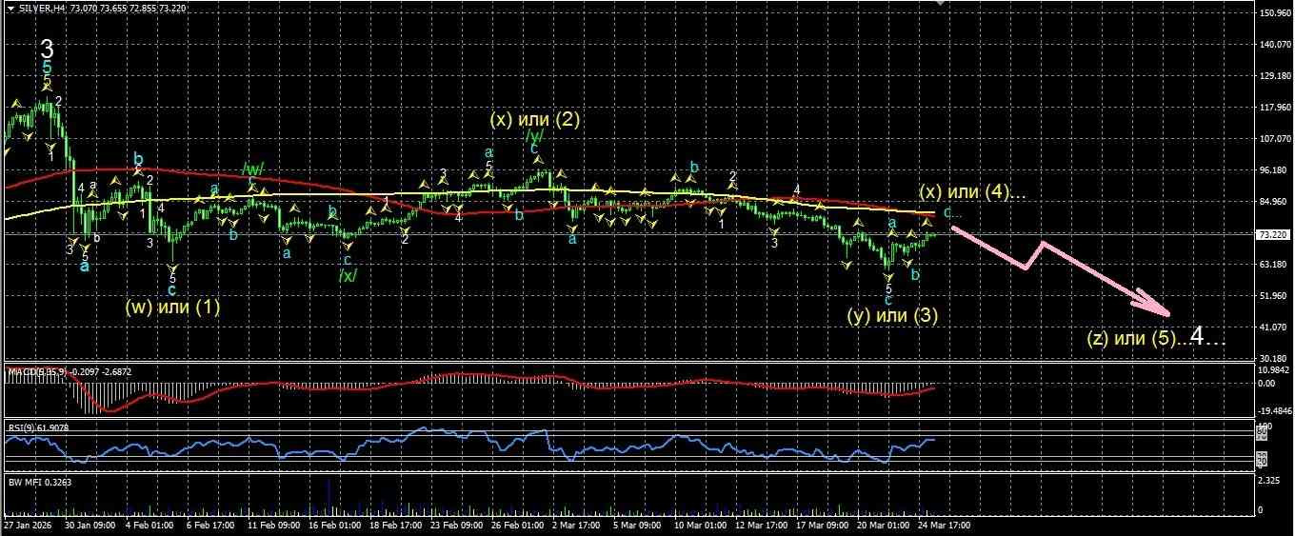This screenshot has height=536, width=1295.
Task: Select the green '/y/' wave label
Action: 534,136
